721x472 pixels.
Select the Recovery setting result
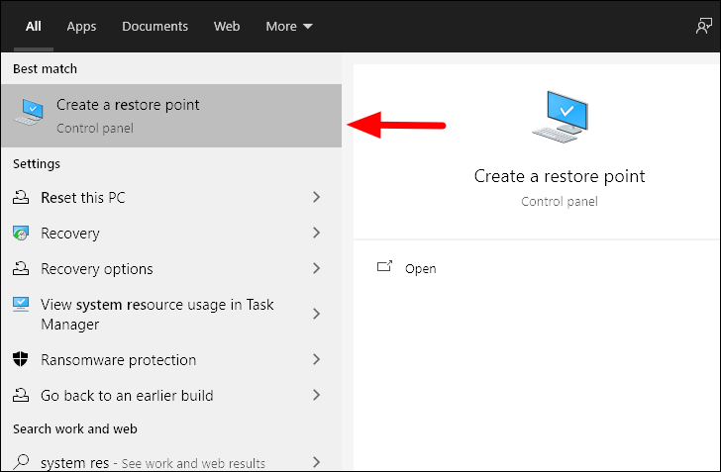click(171, 233)
